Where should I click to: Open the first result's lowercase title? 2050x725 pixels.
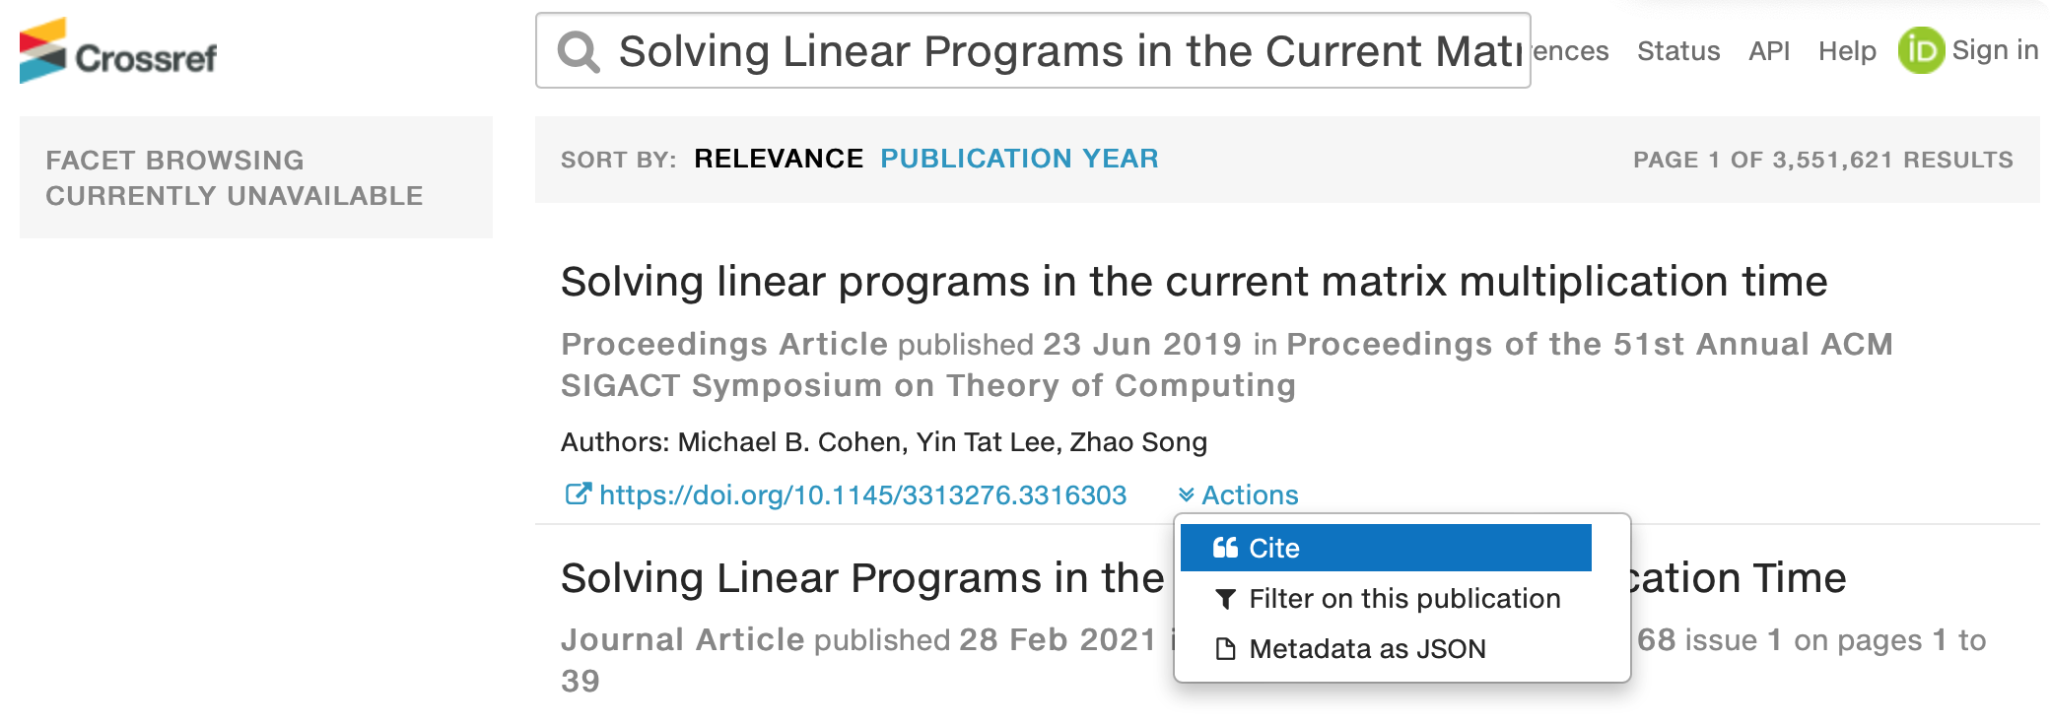coord(1194,282)
